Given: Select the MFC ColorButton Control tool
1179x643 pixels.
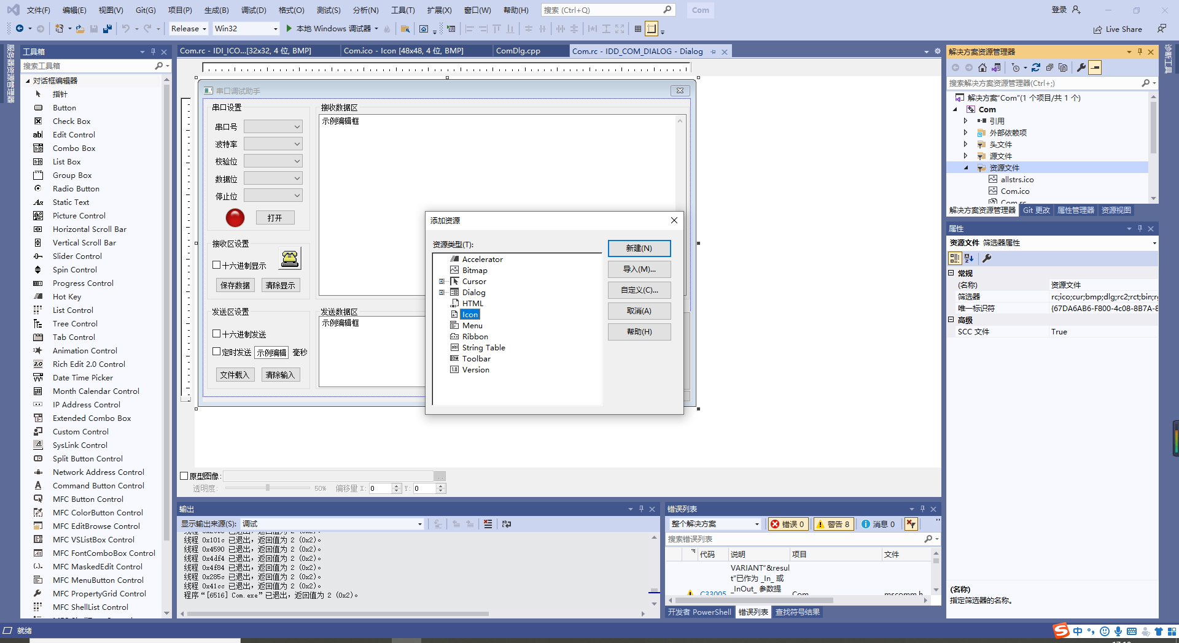Looking at the screenshot, I should pyautogui.click(x=98, y=512).
